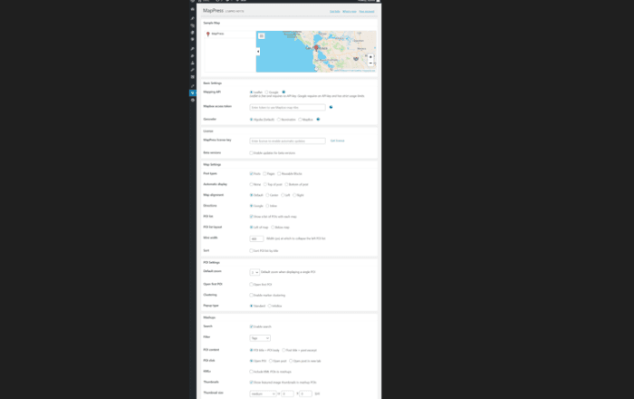Click the MapPress license key input field
The image size is (634, 399).
click(x=287, y=141)
